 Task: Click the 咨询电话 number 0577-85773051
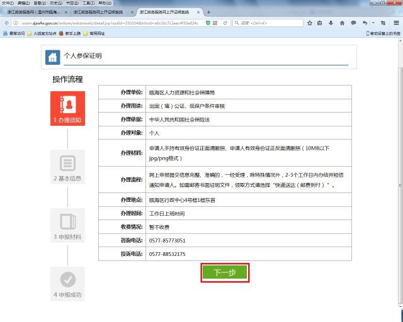[x=167, y=241]
